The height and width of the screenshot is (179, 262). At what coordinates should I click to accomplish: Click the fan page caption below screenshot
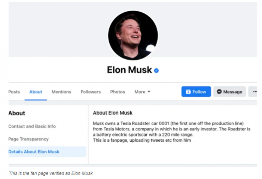pos(51,173)
